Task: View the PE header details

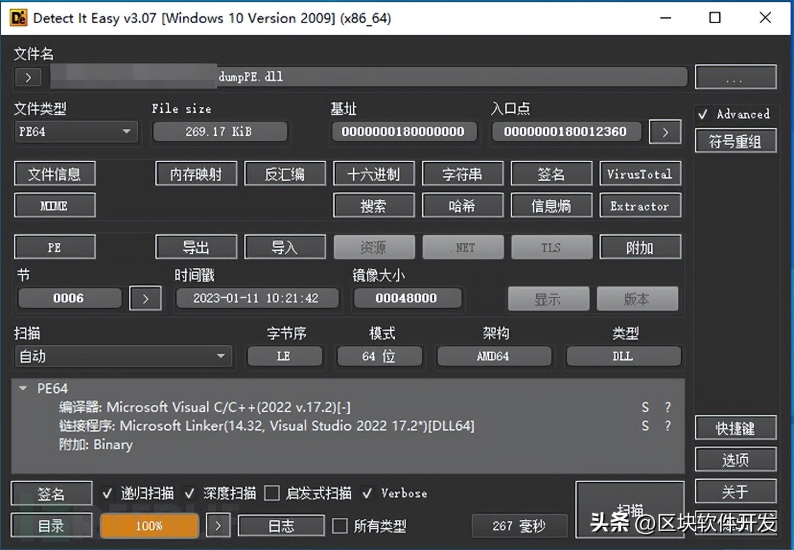Action: tap(55, 247)
